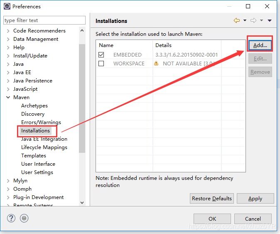
Task: Click the Details column header
Action: point(187,45)
